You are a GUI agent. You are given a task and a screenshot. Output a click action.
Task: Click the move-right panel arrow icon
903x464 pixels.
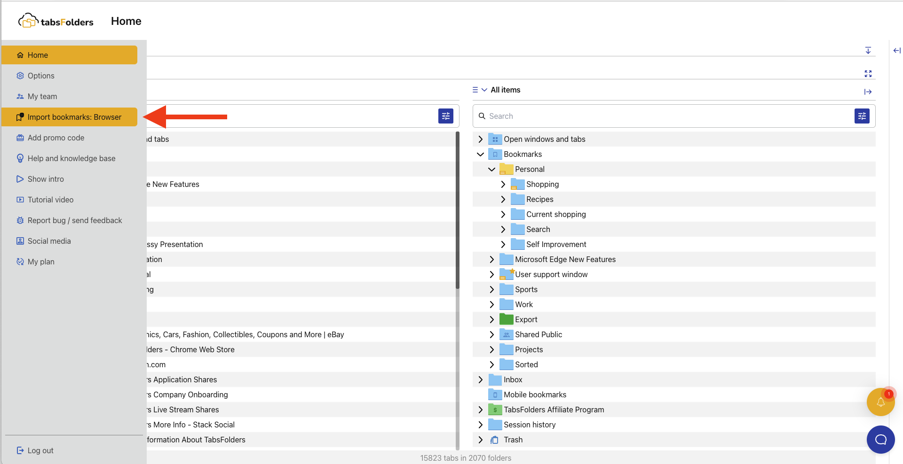tap(868, 92)
